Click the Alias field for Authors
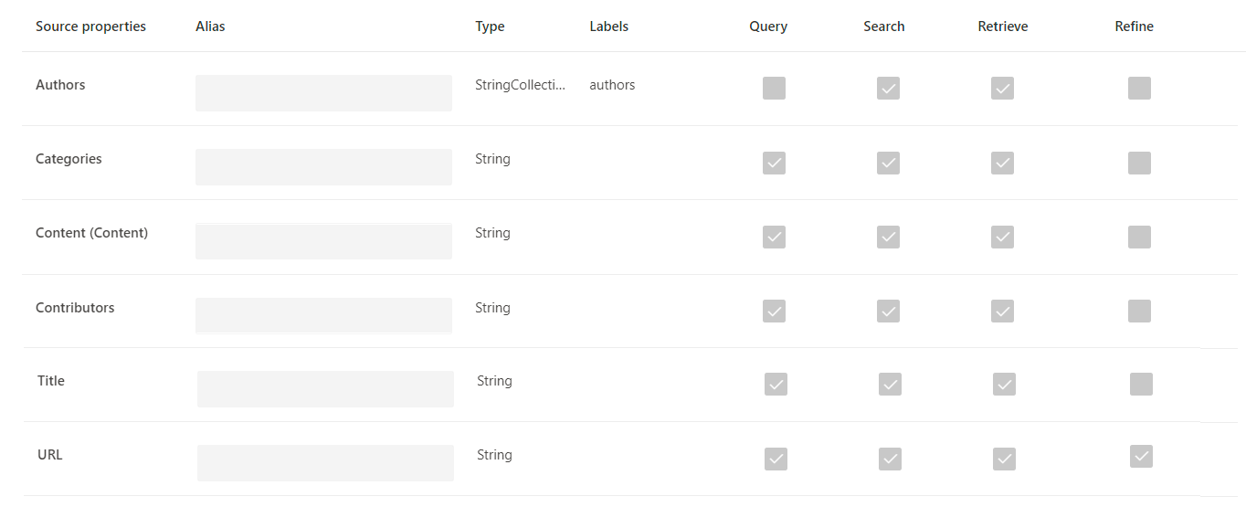Viewport: 1246px width, 507px height. click(323, 93)
